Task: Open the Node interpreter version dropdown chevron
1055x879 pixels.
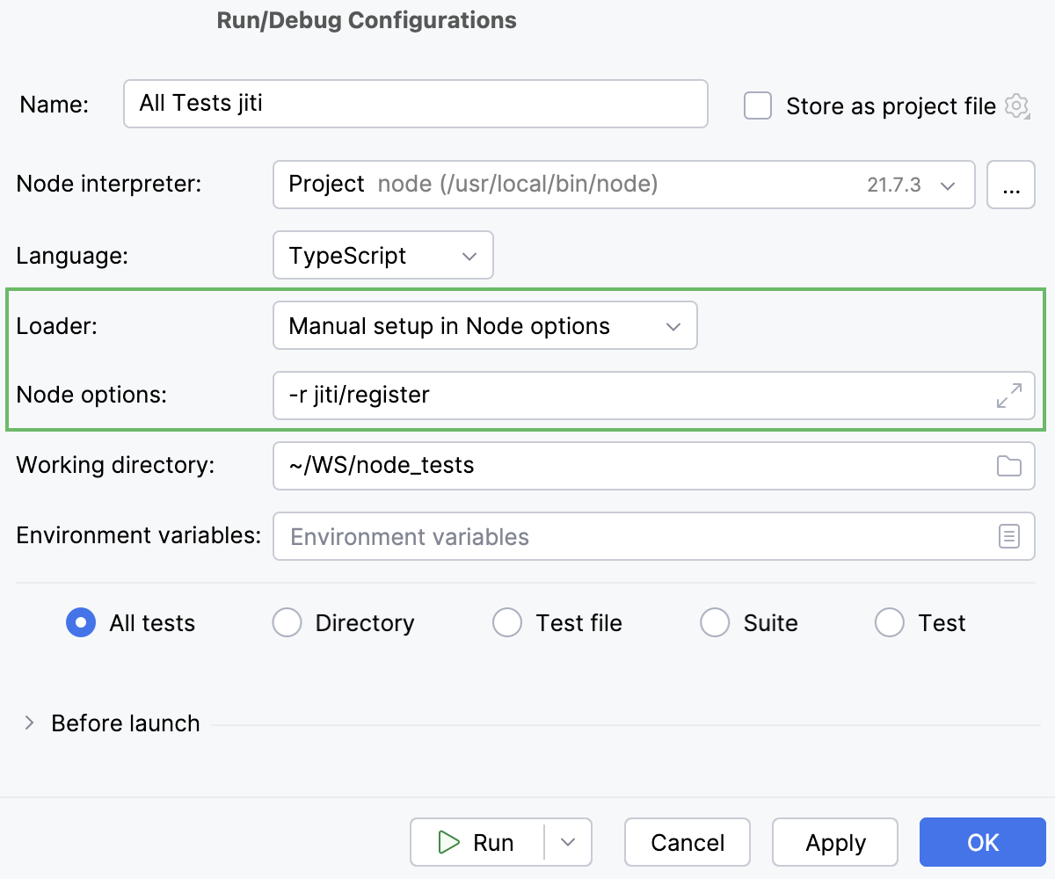Action: tap(948, 185)
